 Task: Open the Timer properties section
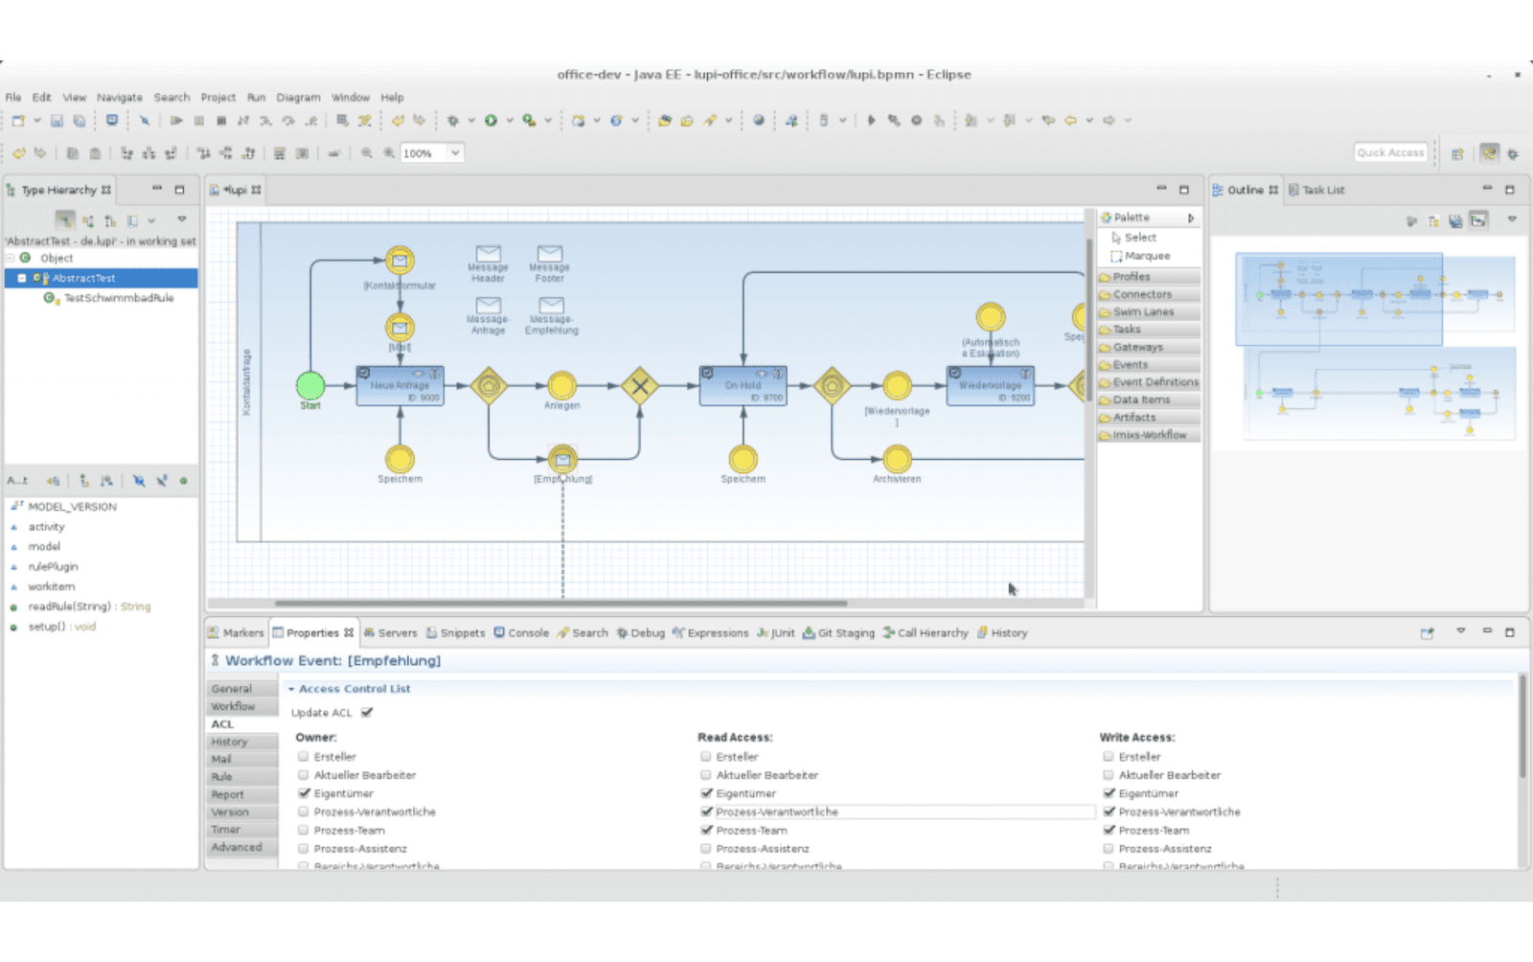tap(242, 830)
